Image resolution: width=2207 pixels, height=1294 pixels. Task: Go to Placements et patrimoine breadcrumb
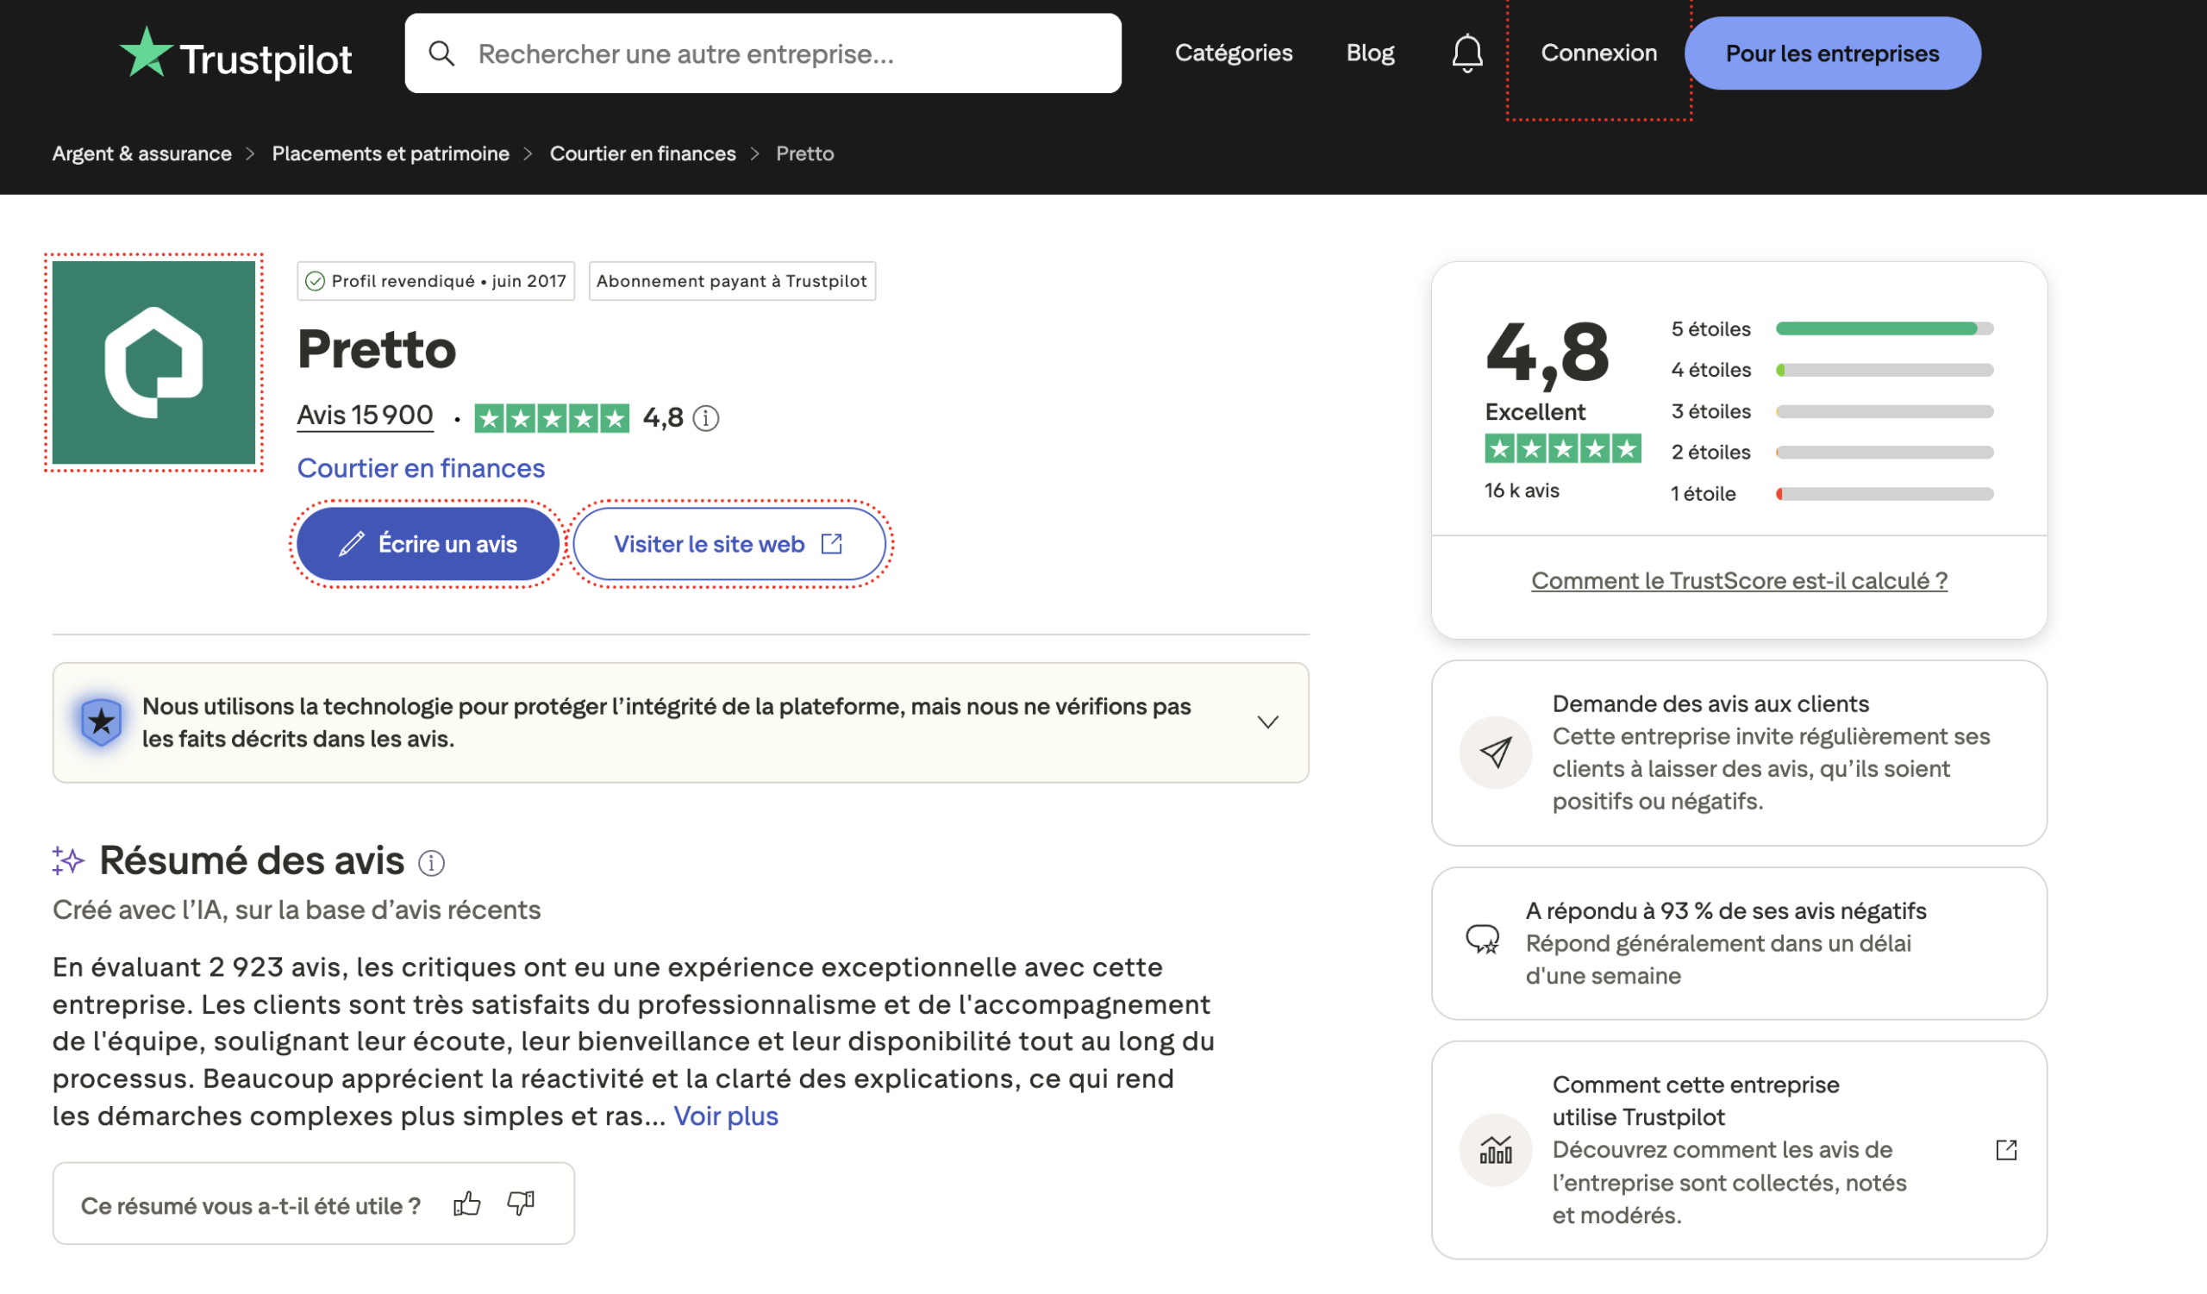(391, 153)
